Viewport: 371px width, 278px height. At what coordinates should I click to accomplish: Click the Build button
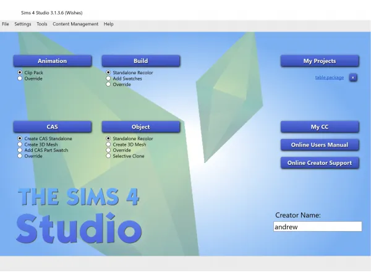click(141, 61)
